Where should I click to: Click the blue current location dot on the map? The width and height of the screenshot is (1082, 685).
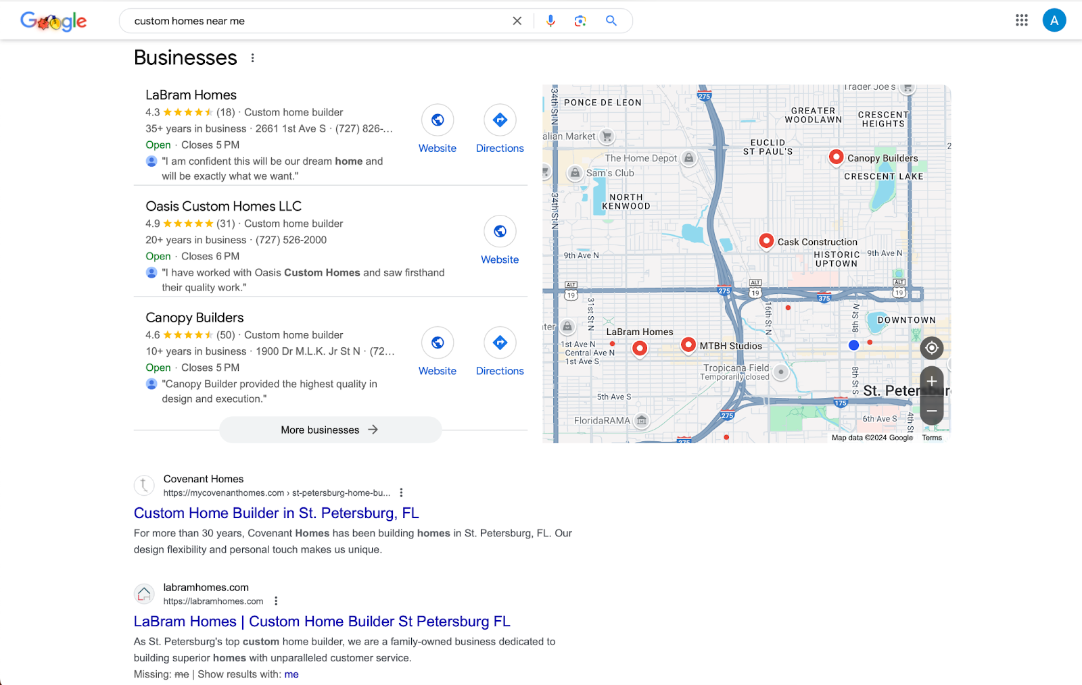coord(853,345)
